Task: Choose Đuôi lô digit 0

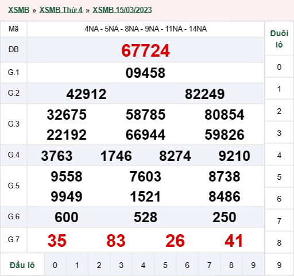Action: click(279, 67)
